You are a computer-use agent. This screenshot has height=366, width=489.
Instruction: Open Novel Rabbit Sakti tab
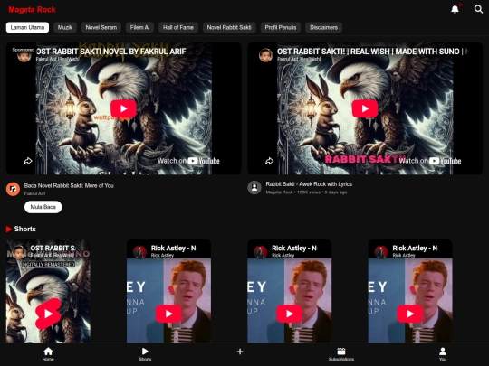pos(229,27)
